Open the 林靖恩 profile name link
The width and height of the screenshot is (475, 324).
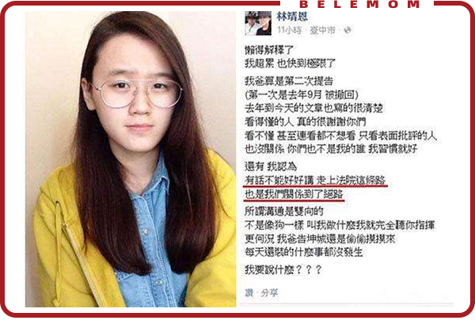point(292,17)
